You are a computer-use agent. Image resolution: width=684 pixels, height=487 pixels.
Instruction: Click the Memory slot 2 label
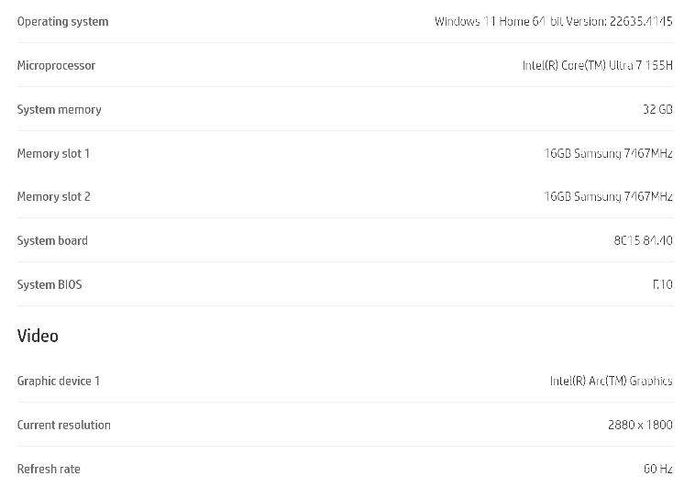53,197
